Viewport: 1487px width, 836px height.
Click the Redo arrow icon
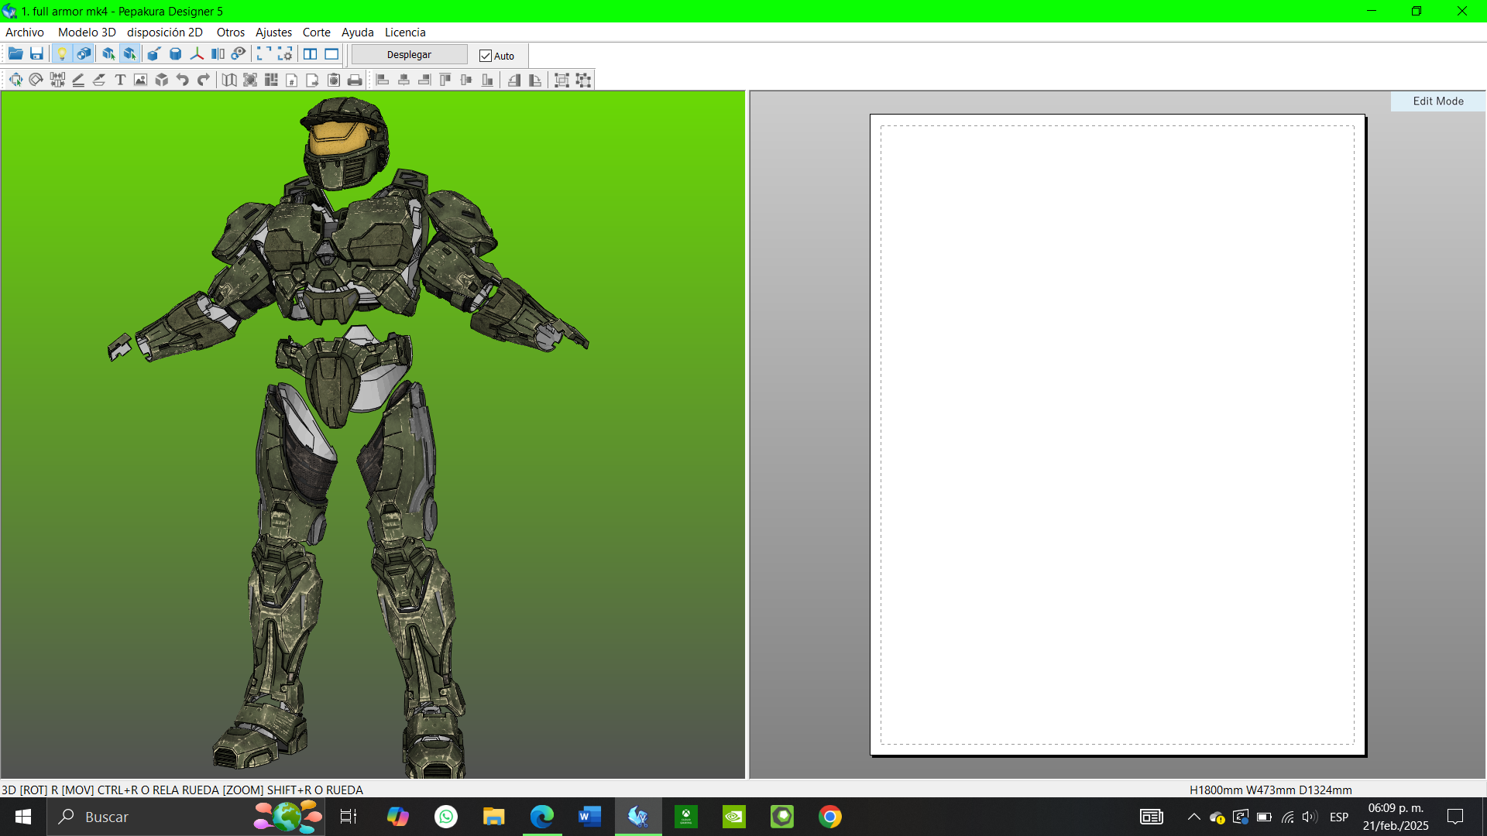click(204, 80)
